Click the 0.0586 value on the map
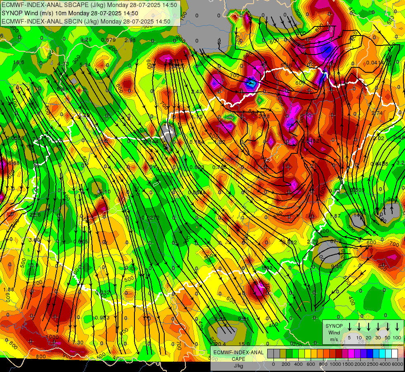405x372 pixels. pyautogui.click(x=15, y=138)
